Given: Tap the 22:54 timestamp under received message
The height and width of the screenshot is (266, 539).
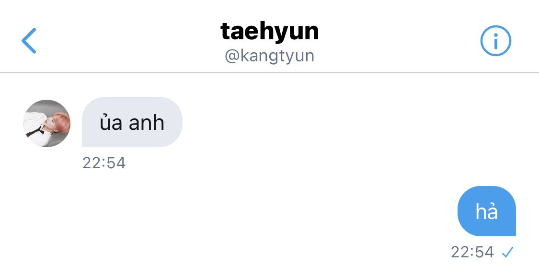Looking at the screenshot, I should click(104, 163).
